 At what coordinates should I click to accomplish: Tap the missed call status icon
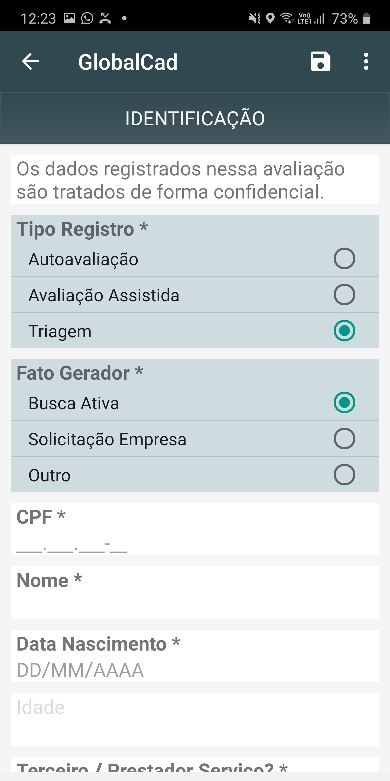(105, 18)
